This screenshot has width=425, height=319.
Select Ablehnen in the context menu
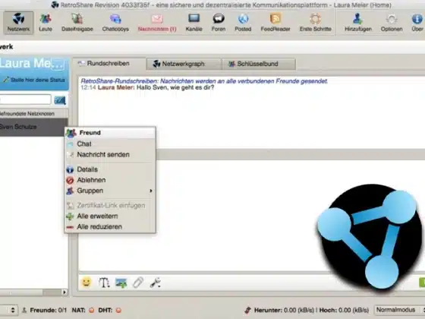[110, 180]
